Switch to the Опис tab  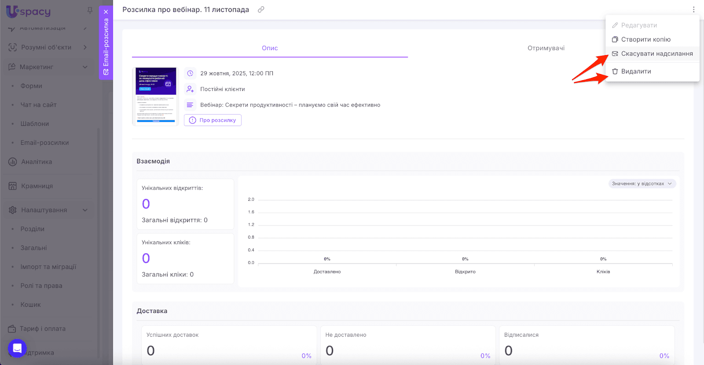pyautogui.click(x=270, y=48)
